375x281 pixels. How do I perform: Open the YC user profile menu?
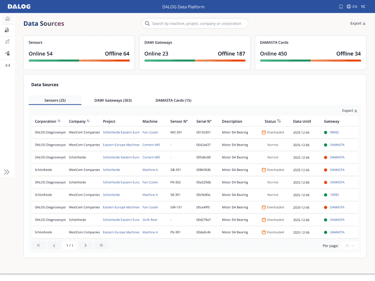point(363,7)
